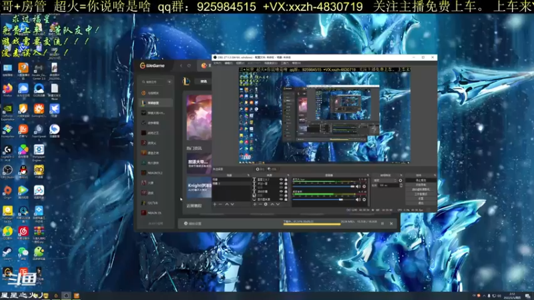Image resolution: width=534 pixels, height=300 pixels.
Task: Move selected source up in OBS
Action: click(272, 204)
